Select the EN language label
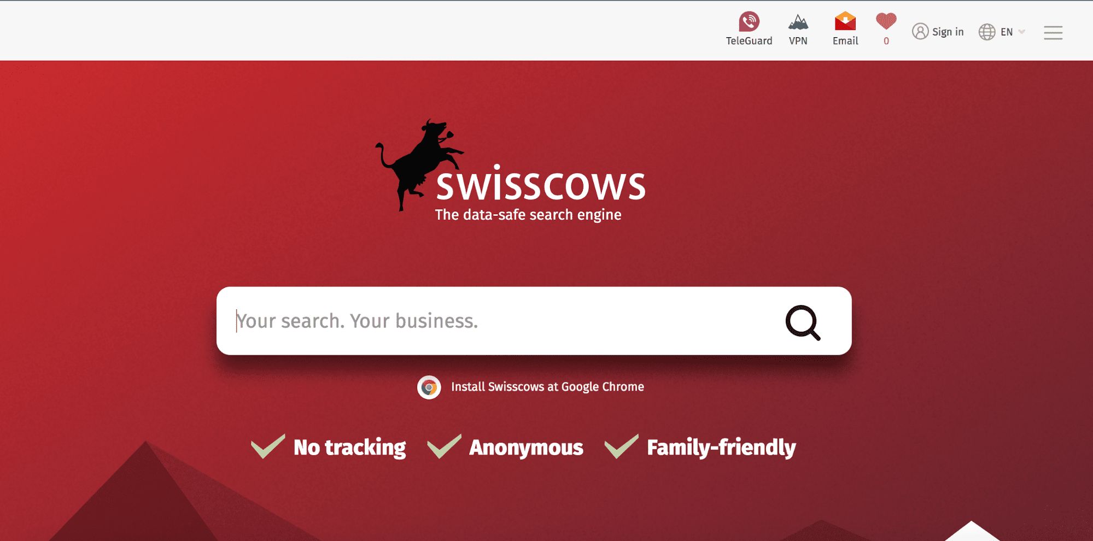Viewport: 1093px width, 541px height. [1007, 32]
